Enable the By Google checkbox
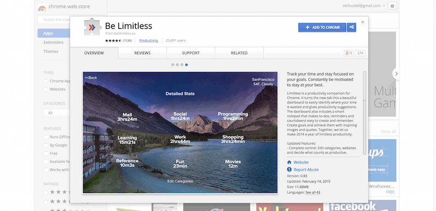The width and height of the screenshot is (436, 211). (46, 145)
